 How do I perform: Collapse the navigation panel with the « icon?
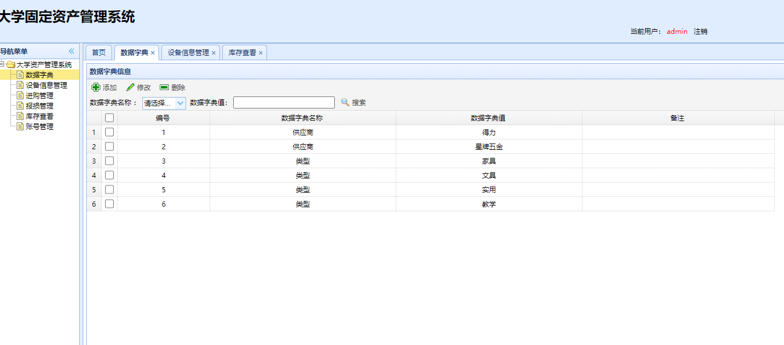[x=71, y=51]
